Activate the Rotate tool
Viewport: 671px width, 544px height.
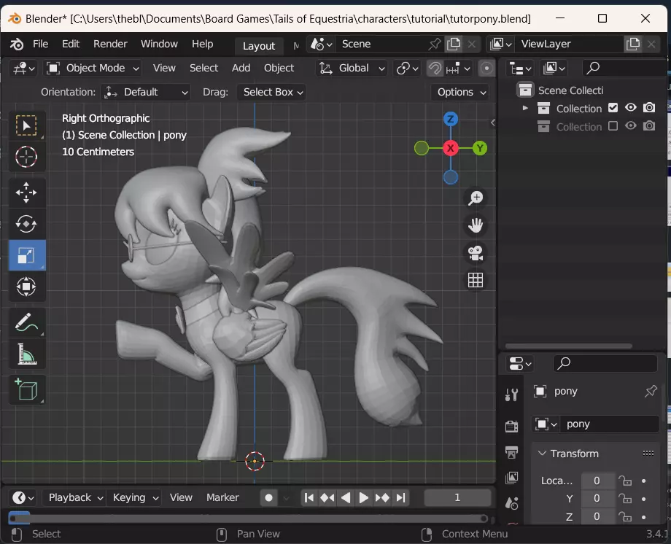26,224
